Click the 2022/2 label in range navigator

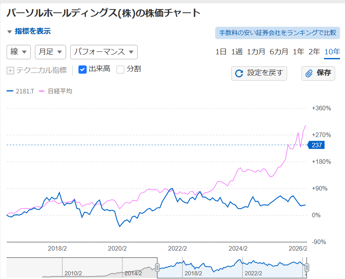(x=253, y=273)
